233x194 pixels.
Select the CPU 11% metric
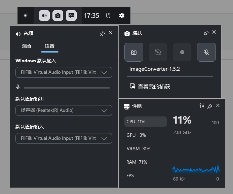tap(146, 122)
